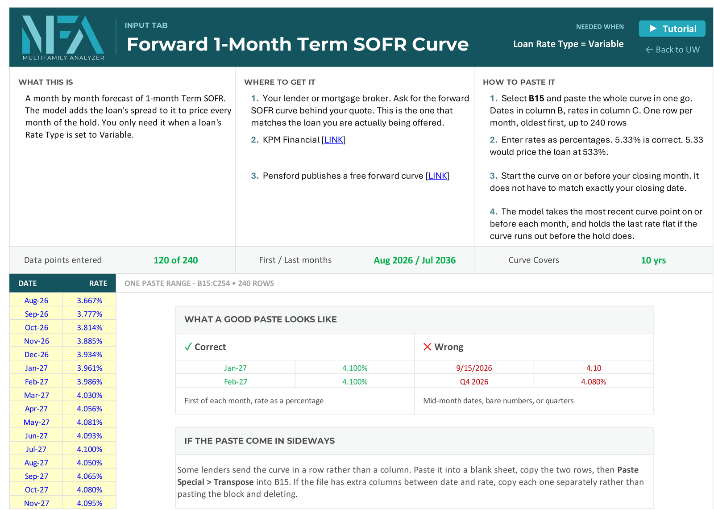Viewport: 714px width, 510px height.
Task: Select the Aug-26 date cell
Action: pos(36,301)
